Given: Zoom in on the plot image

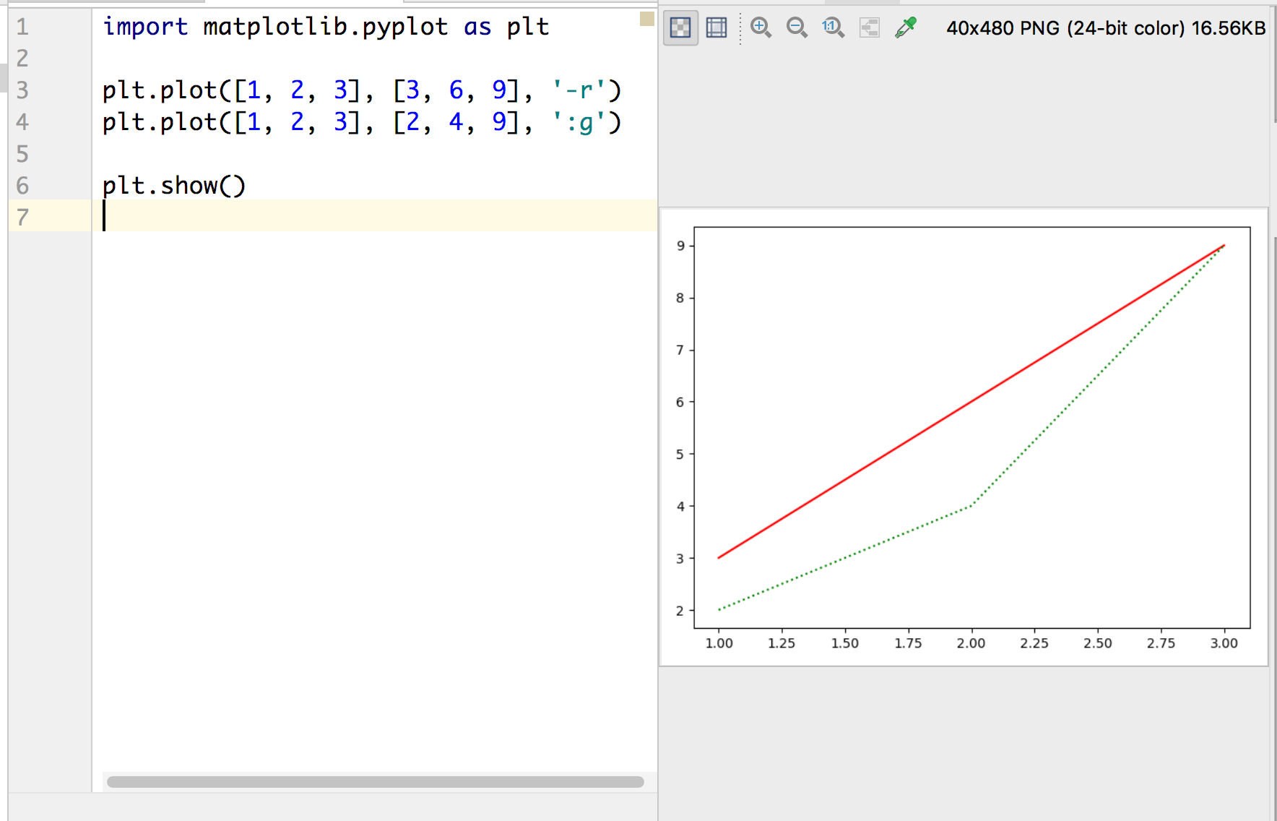Looking at the screenshot, I should (x=761, y=28).
